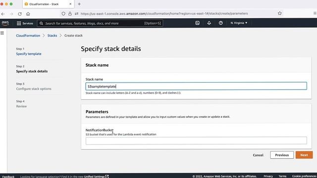Image resolution: width=317 pixels, height=178 pixels.
Task: Reload the CloudFormation page
Action: coord(20,14)
